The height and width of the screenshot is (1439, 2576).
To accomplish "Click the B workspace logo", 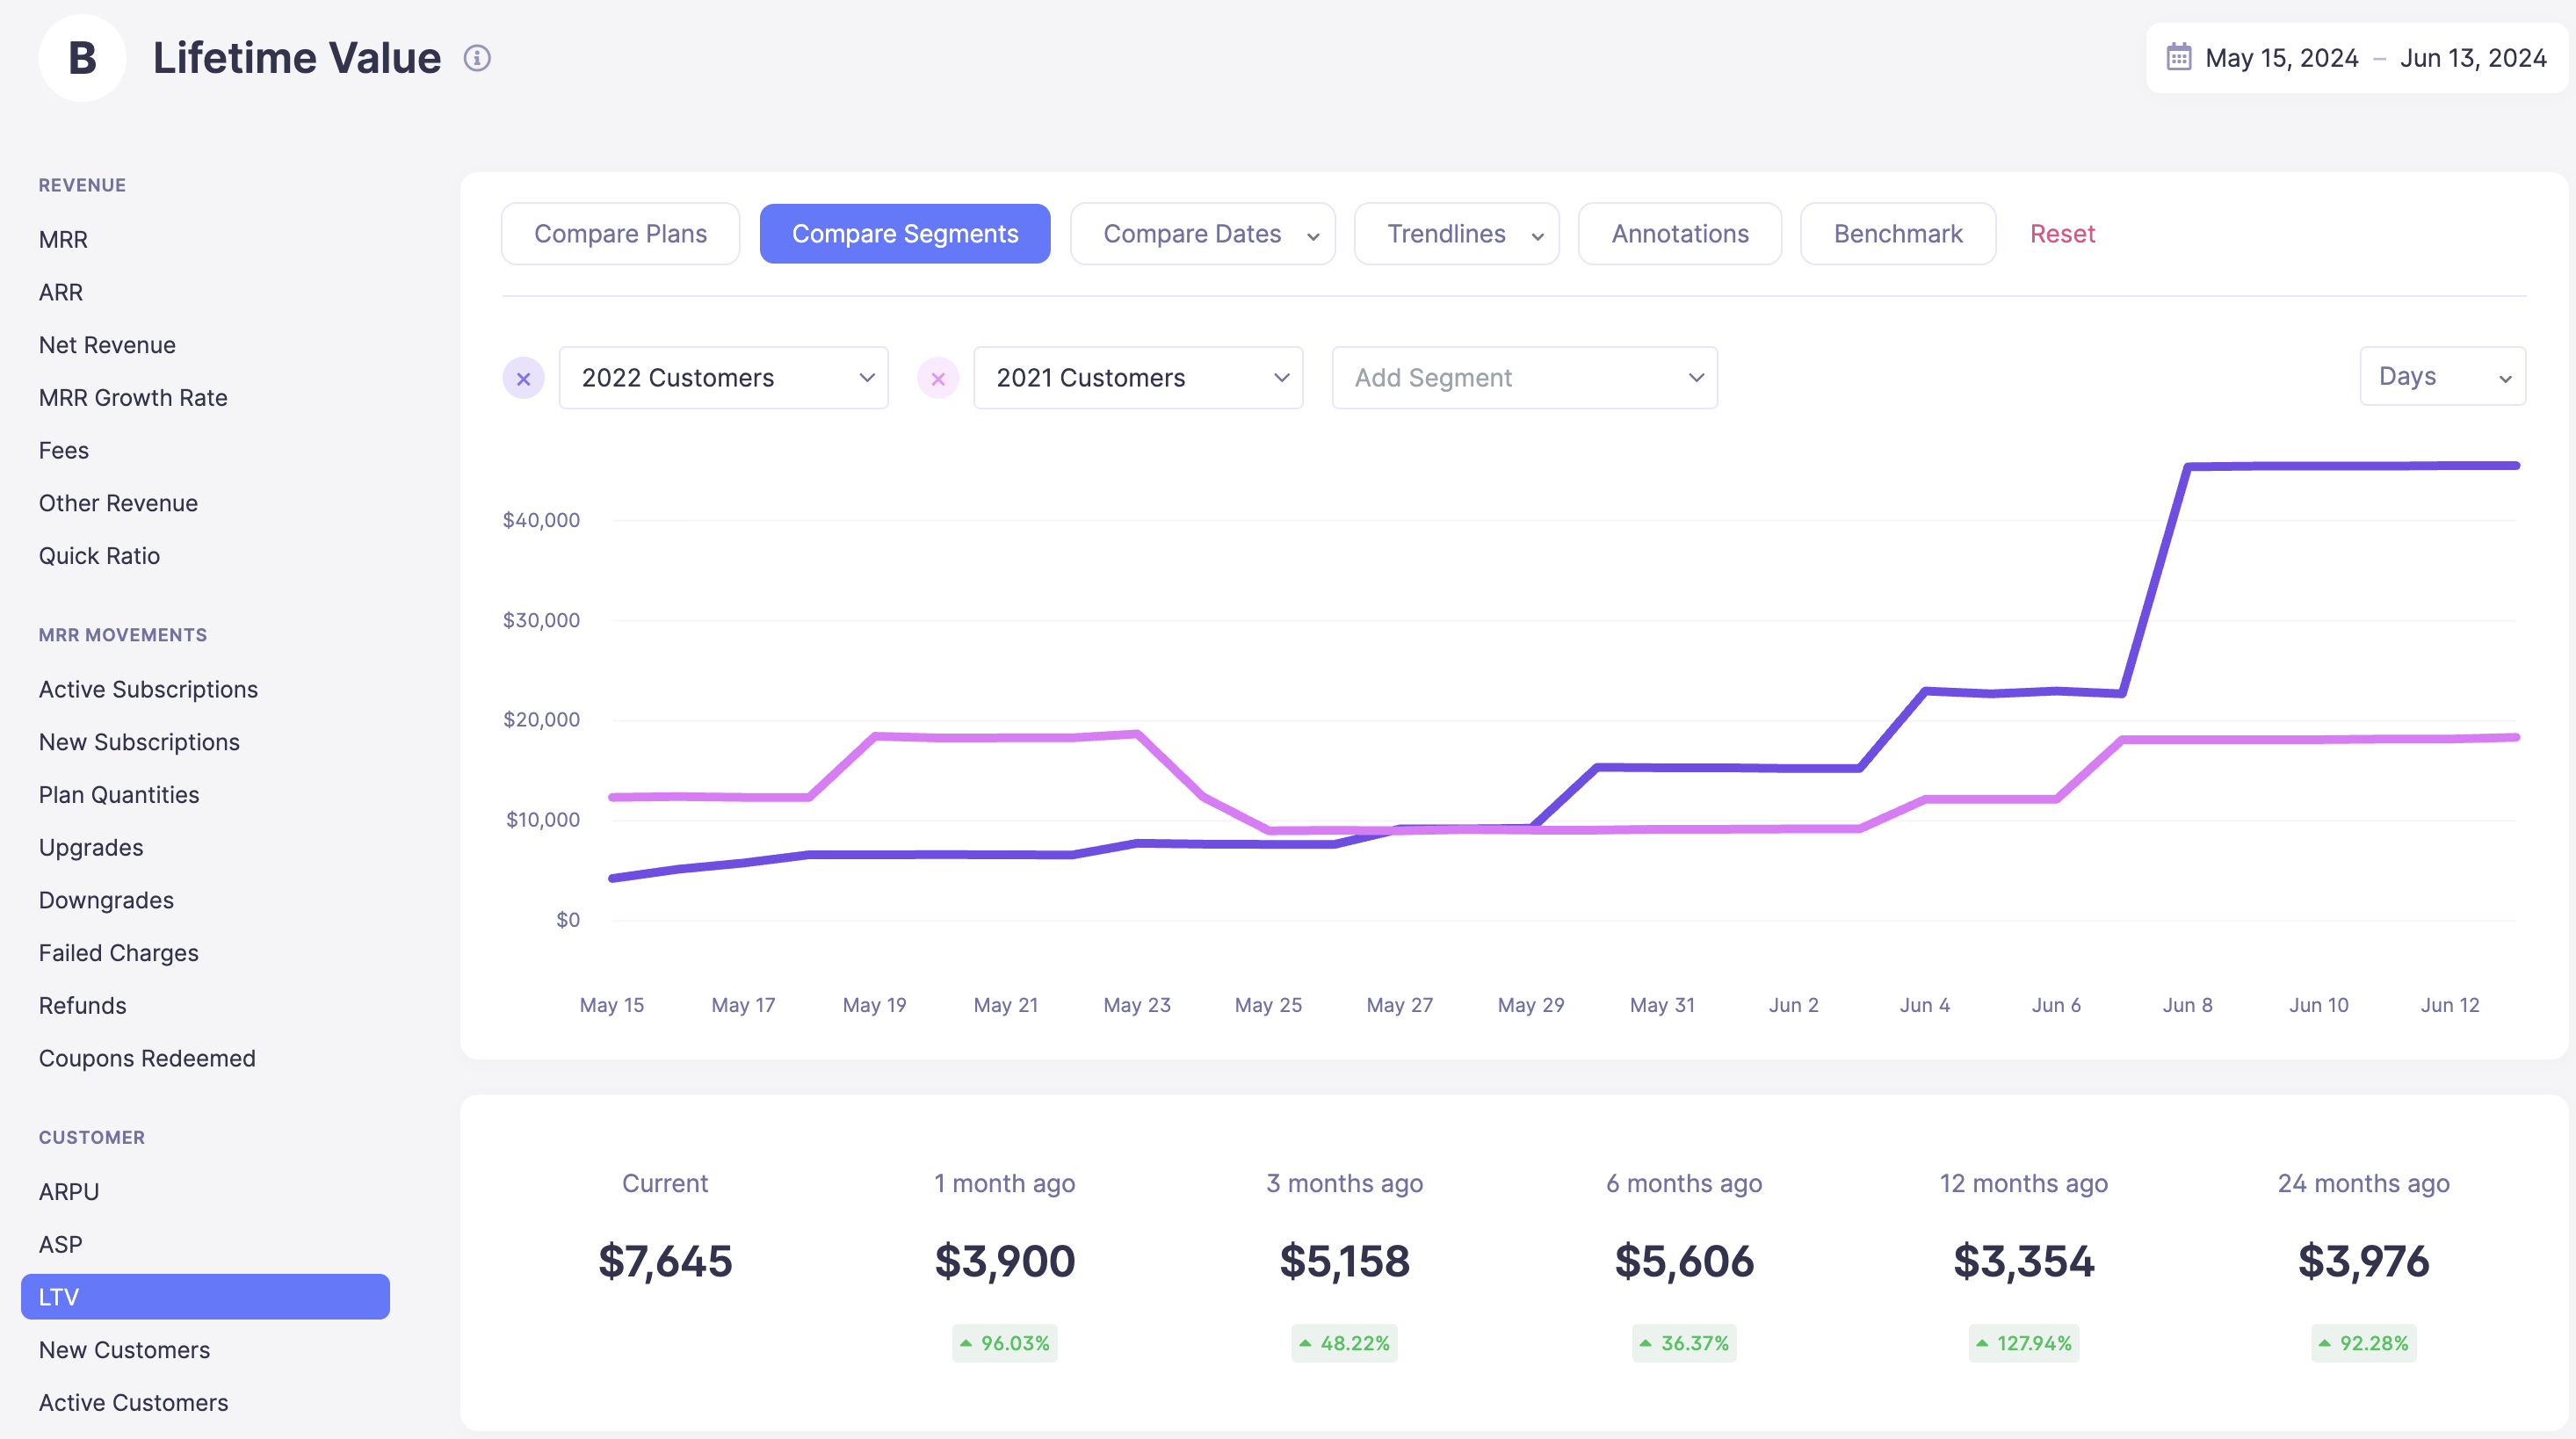I will click(x=82, y=57).
